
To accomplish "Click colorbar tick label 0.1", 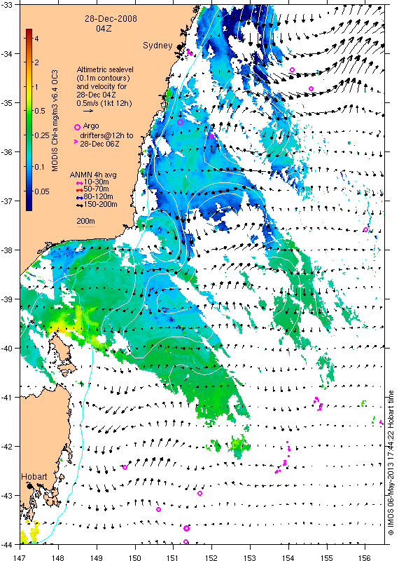I will [40, 167].
